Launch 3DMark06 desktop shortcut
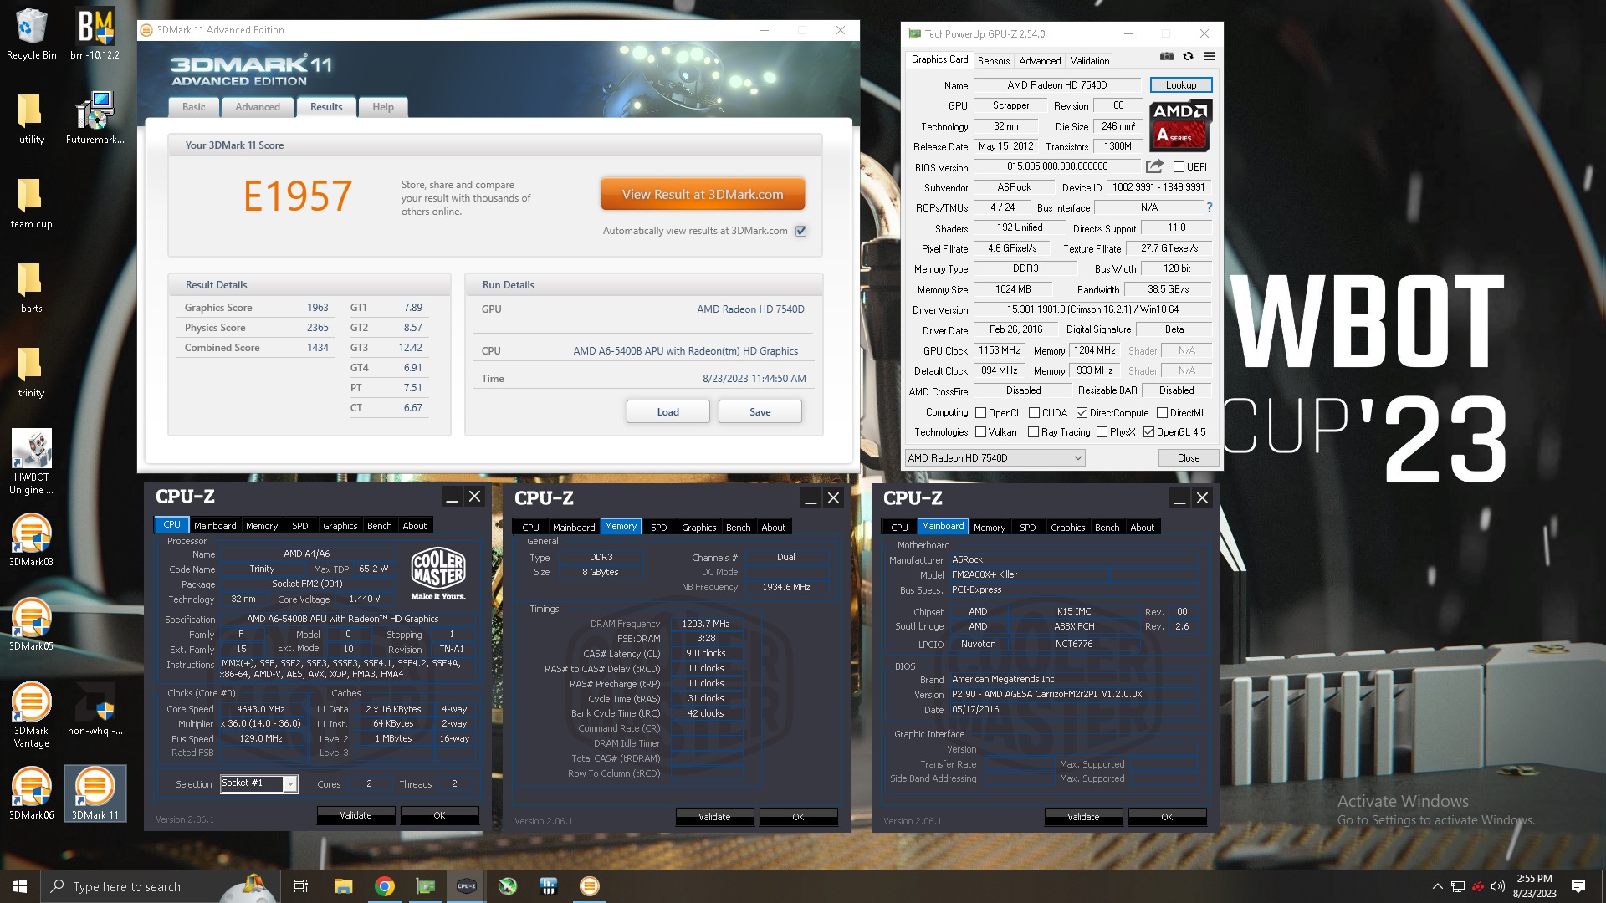 click(x=32, y=793)
